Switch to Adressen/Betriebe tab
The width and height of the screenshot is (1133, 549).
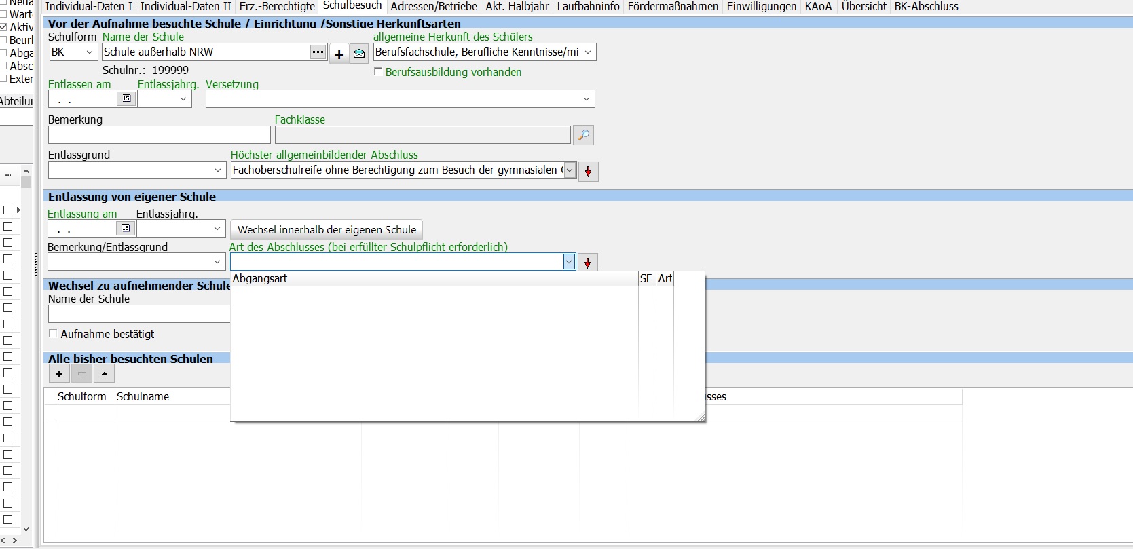click(434, 7)
